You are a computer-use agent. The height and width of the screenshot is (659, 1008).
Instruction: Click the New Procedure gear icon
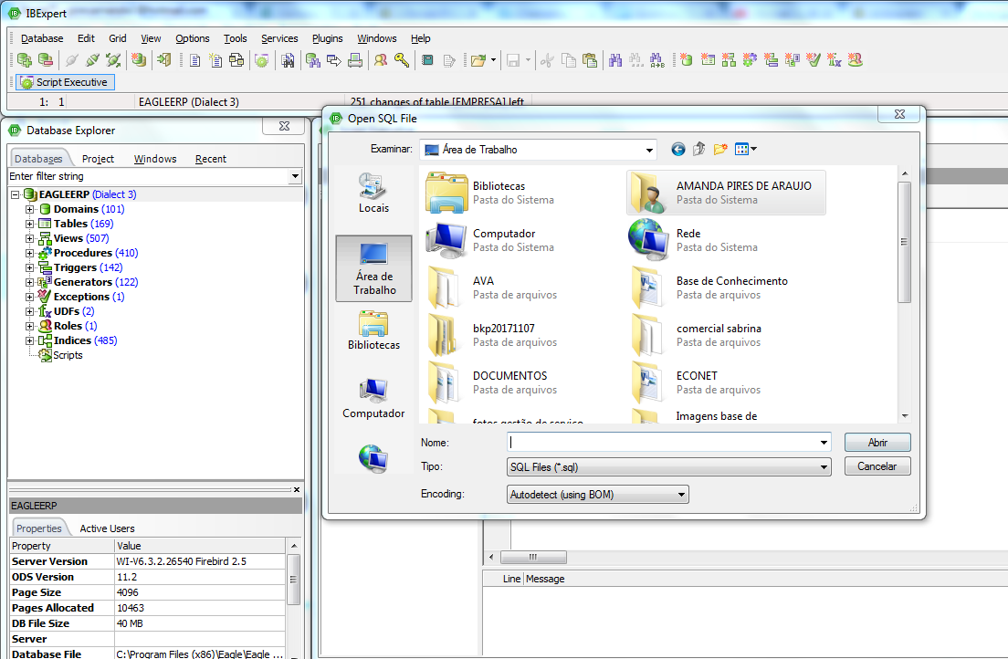click(750, 60)
